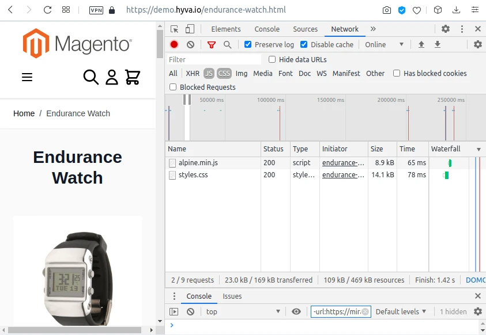Click the record network log button
This screenshot has width=486, height=335.
pos(174,45)
